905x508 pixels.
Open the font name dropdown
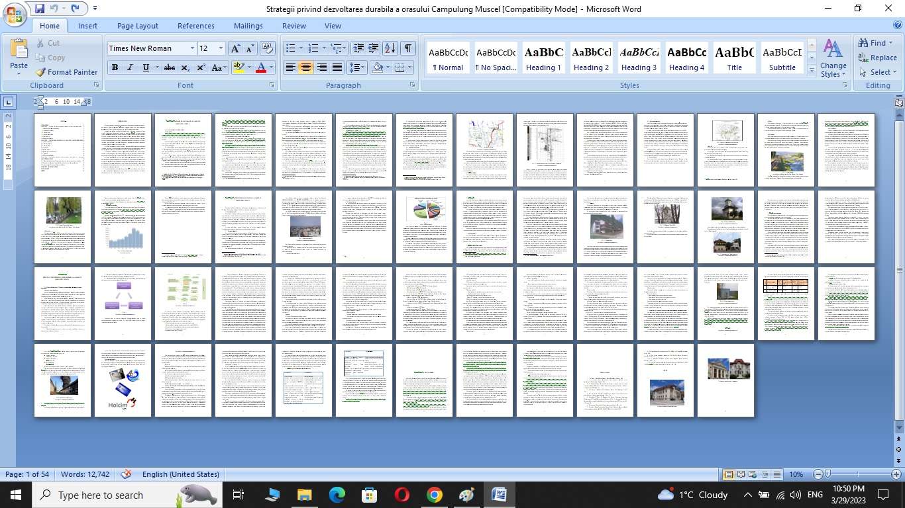point(192,48)
